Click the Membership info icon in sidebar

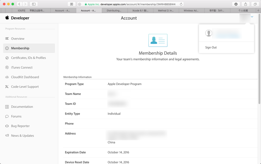click(x=7, y=48)
